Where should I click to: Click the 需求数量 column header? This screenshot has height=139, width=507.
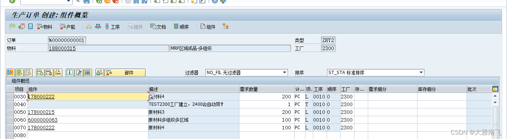pyautogui.click(x=266, y=89)
